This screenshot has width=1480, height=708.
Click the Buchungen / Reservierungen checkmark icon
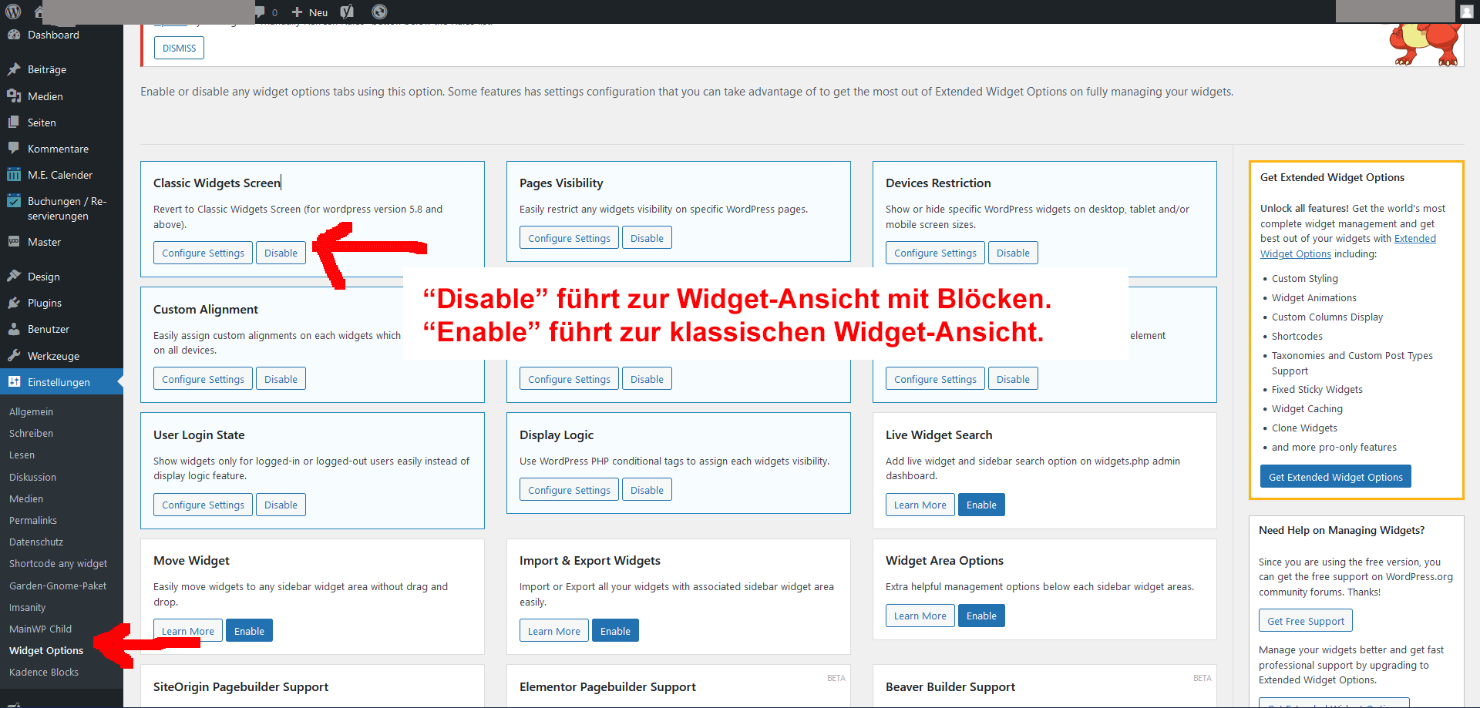click(x=14, y=201)
